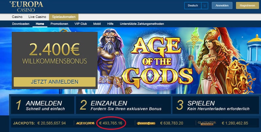
Task: Open the Mobil menu link
Action: (x=97, y=24)
